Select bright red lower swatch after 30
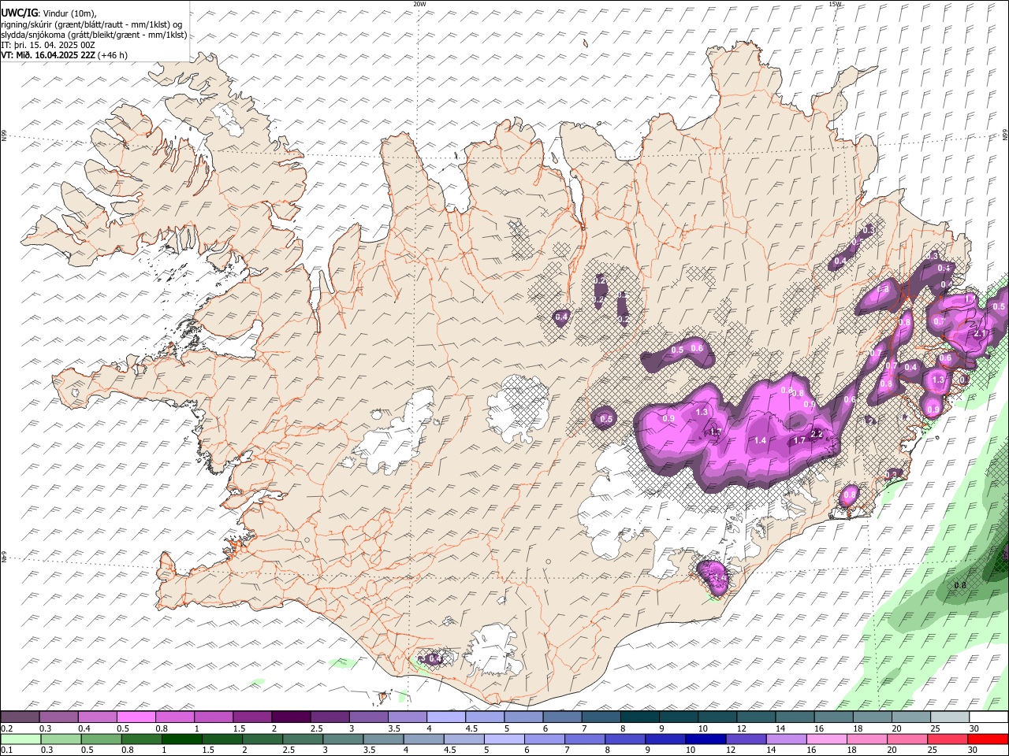Screen dimensions: 1009x756 [987, 739]
